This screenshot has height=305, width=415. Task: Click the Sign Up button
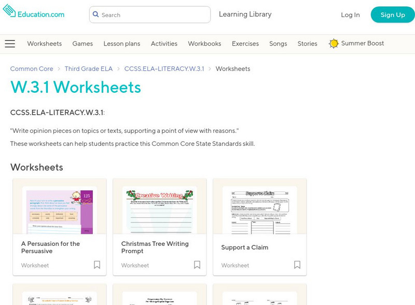tap(393, 15)
